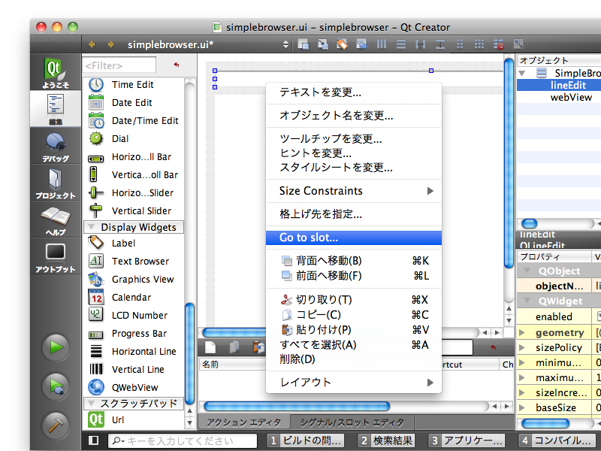This screenshot has height=451, width=601.
Task: Switch to Debug (デバッグ) mode
Action: point(56,146)
